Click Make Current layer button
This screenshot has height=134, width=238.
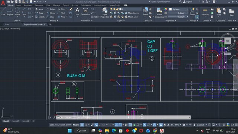click(x=132, y=13)
